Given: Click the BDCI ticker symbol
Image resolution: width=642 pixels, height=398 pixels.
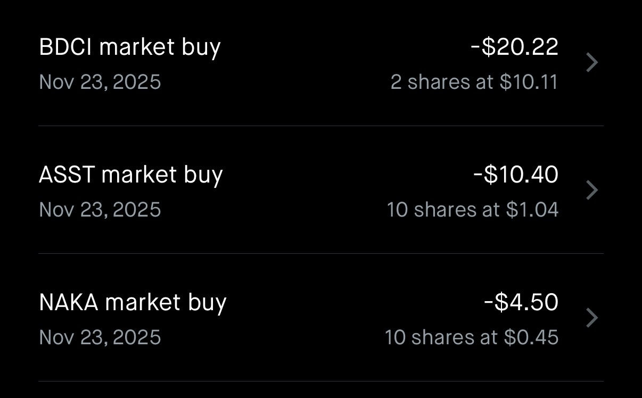Looking at the screenshot, I should click(x=65, y=47).
